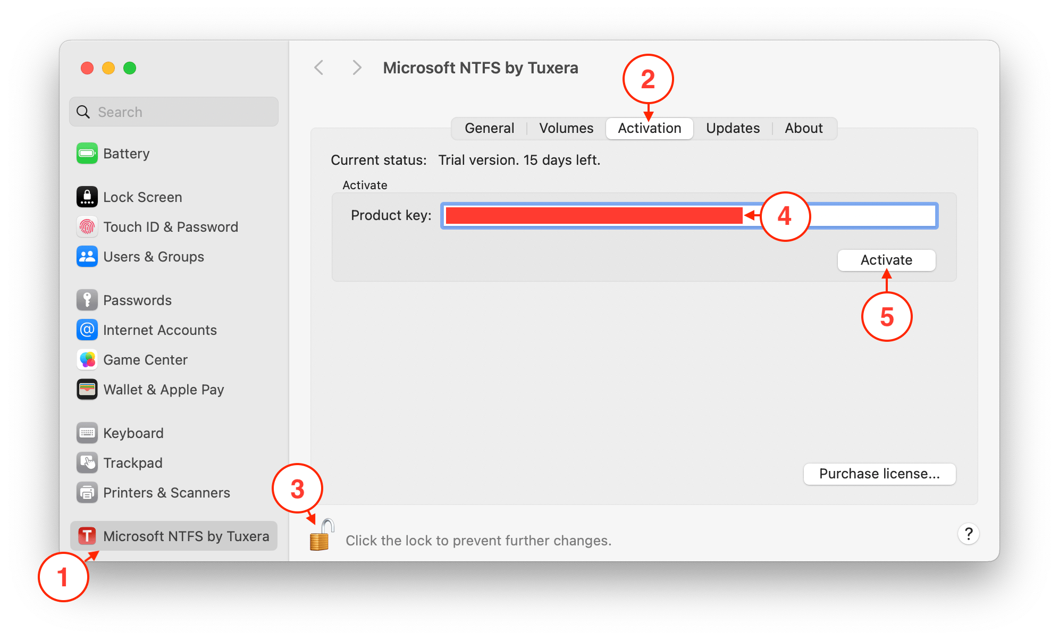The width and height of the screenshot is (1059, 640).
Task: Go forward with the right chevron
Action: (357, 68)
